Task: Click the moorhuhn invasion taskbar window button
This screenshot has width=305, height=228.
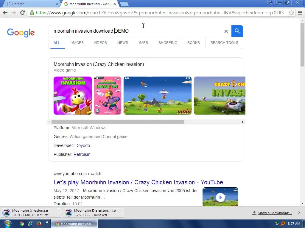Action: (x=74, y=224)
